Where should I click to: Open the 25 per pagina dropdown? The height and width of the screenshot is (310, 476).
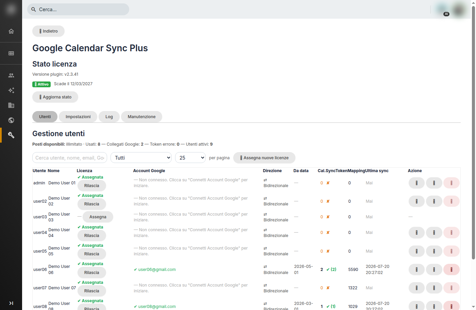[x=190, y=158]
